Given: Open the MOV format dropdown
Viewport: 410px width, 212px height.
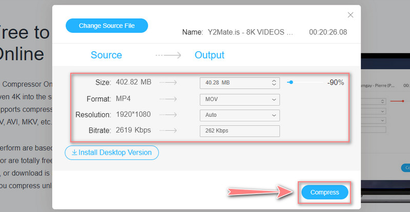Looking at the screenshot, I should [x=239, y=99].
